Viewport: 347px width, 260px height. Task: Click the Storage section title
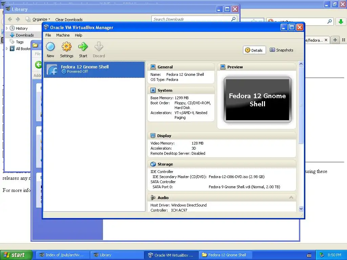[x=165, y=164]
